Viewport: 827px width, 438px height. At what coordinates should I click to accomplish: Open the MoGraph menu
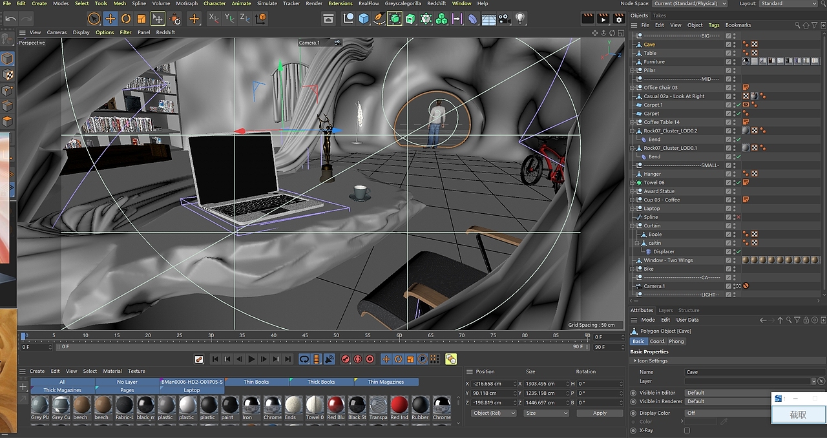[x=186, y=3]
